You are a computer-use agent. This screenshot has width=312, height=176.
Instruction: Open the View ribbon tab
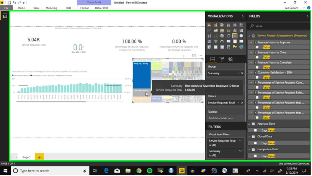pos(36,8)
